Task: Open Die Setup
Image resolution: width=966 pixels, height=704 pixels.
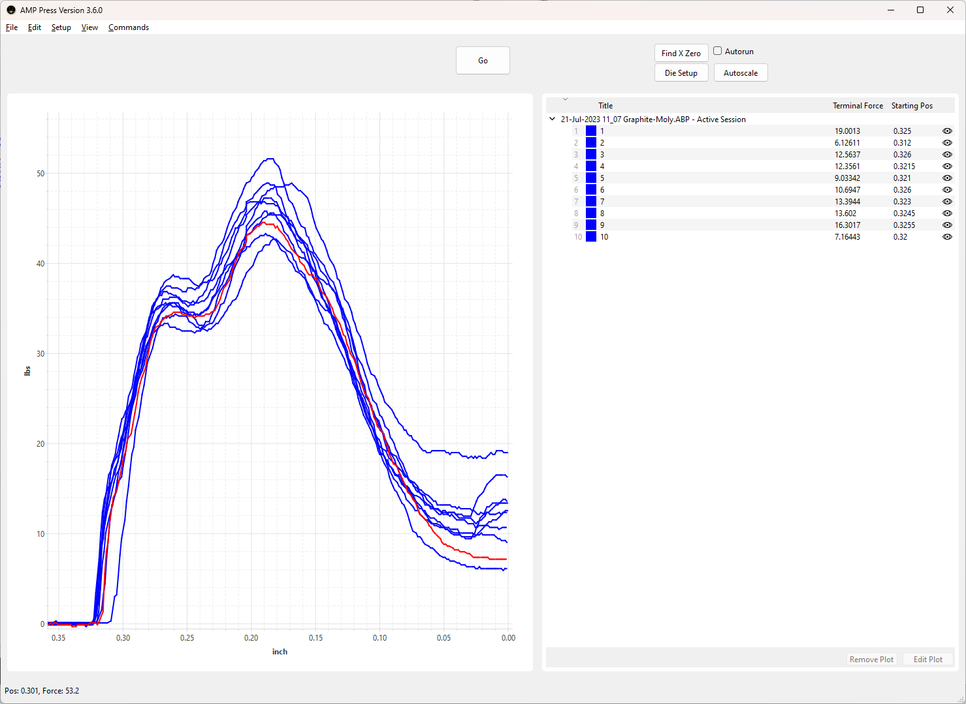Action: [x=681, y=73]
